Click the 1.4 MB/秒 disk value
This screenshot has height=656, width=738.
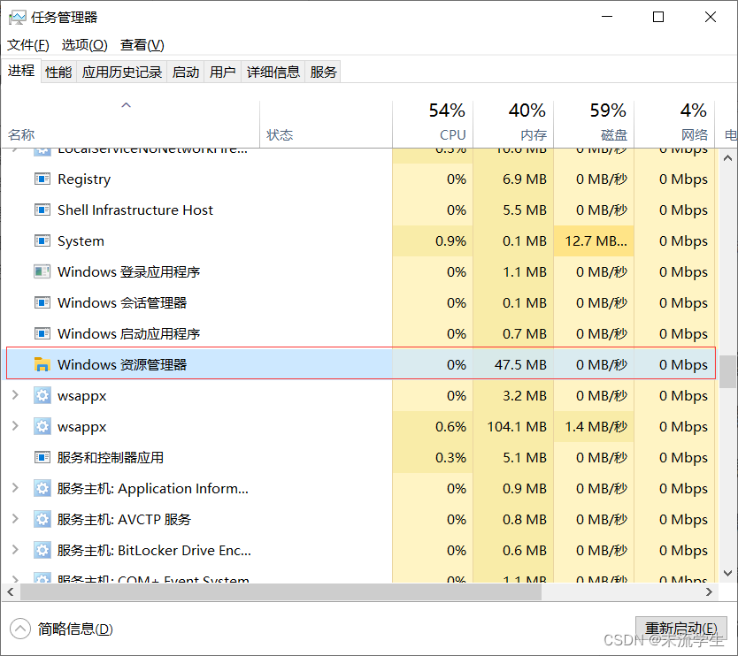596,426
